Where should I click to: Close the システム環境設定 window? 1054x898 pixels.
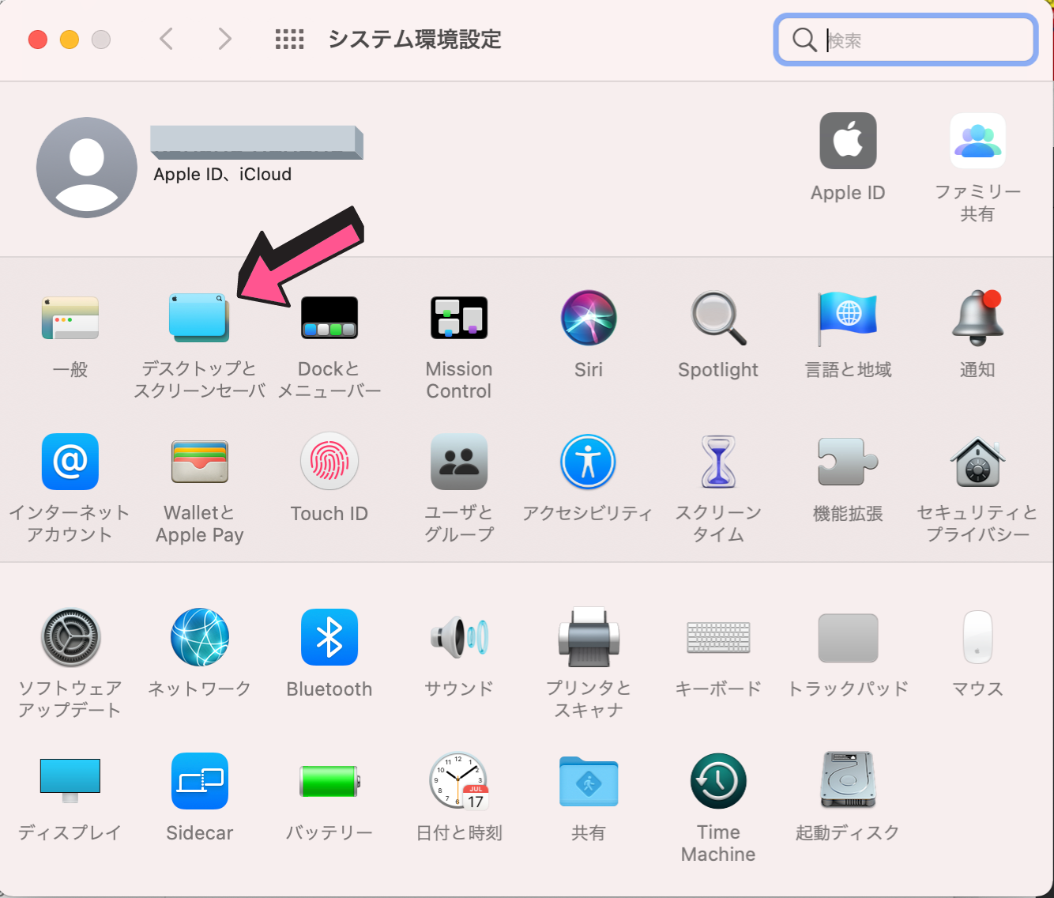pyautogui.click(x=38, y=40)
